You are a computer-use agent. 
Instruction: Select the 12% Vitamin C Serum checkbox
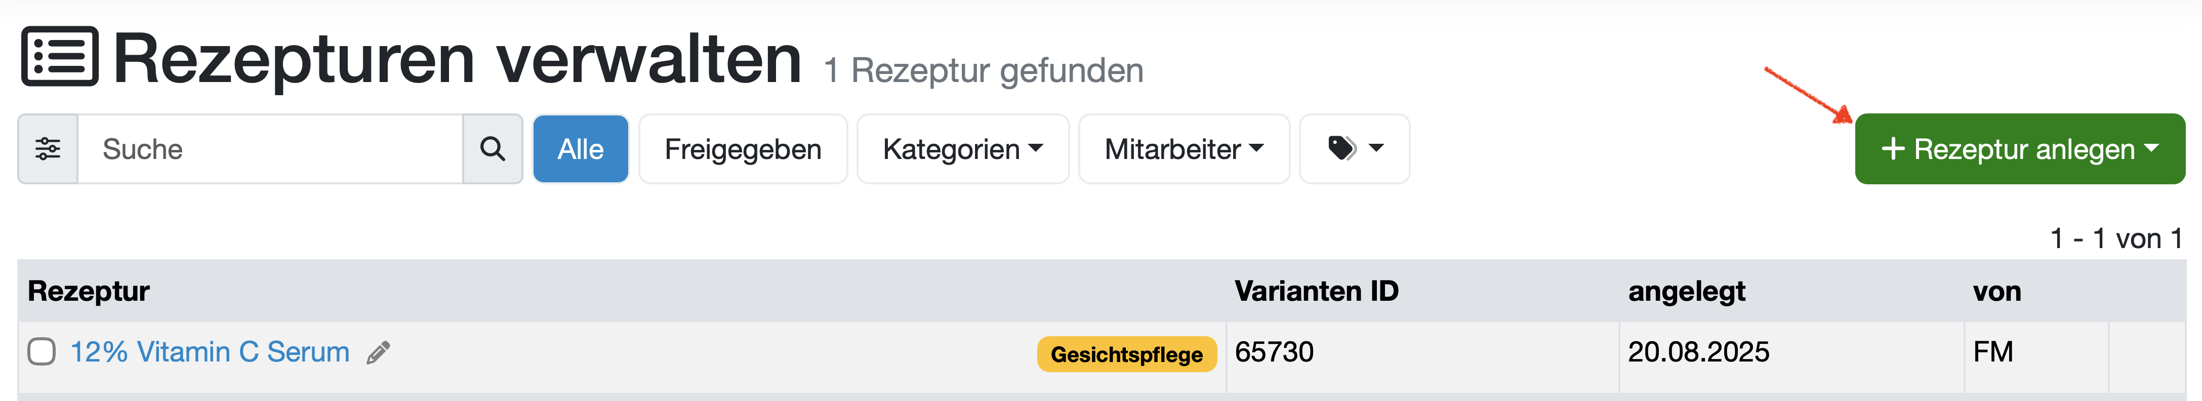click(42, 351)
